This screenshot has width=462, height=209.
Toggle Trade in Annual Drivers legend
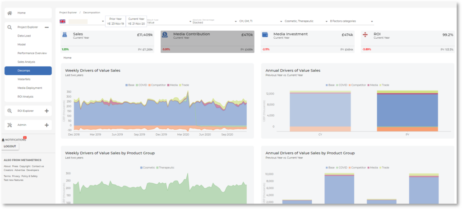coord(384,85)
